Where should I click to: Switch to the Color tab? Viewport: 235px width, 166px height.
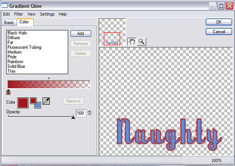pos(24,22)
